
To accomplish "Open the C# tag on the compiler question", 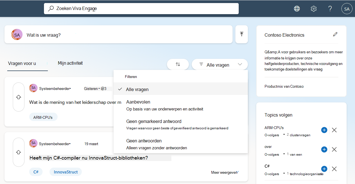I will click(36, 172).
